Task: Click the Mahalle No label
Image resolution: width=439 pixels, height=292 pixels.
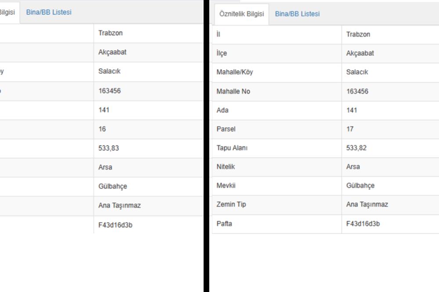Action: pos(233,91)
